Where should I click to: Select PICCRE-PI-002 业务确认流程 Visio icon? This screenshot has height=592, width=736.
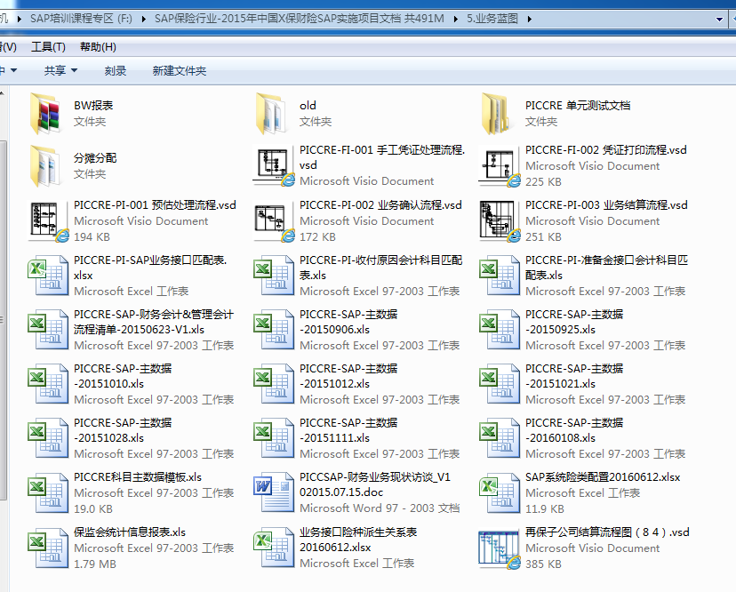pos(274,222)
